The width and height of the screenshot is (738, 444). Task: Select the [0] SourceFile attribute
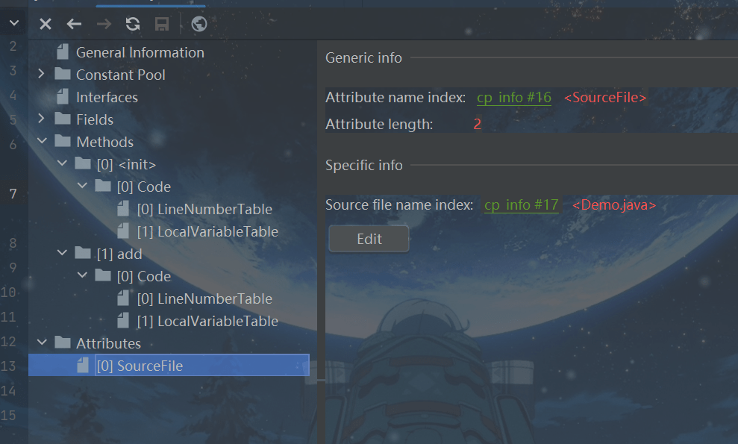pos(140,366)
